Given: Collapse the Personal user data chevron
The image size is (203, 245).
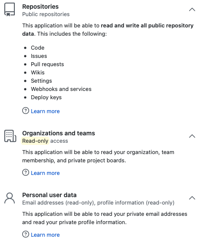Looking at the screenshot, I should coord(192,198).
